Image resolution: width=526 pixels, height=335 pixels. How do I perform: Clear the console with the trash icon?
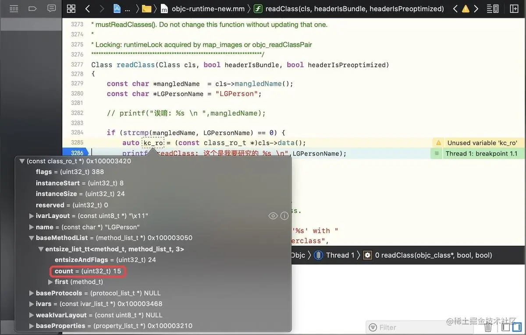tap(488, 327)
